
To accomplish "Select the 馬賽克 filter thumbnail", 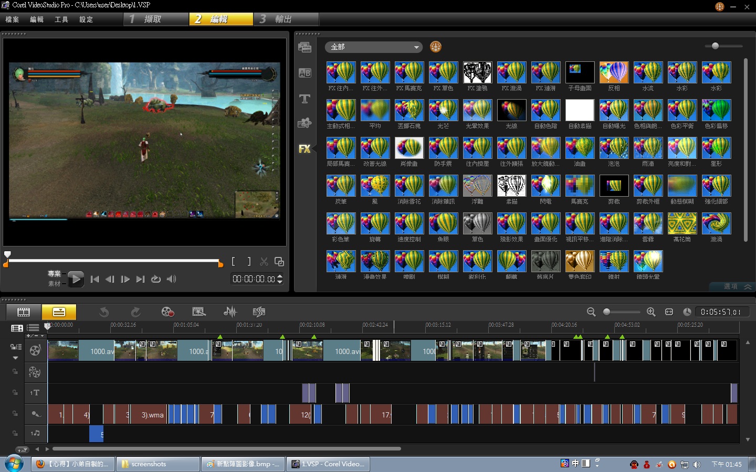I will pyautogui.click(x=580, y=186).
